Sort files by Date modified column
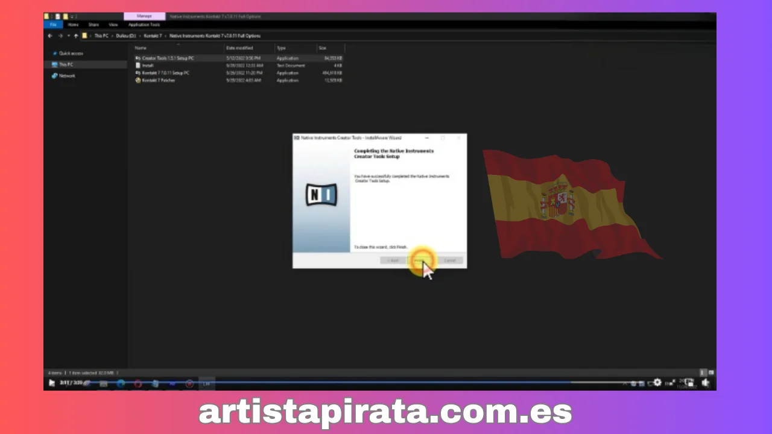This screenshot has width=772, height=434. (x=239, y=48)
